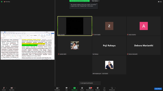Click Alfih Nadiansyah's profile photo

(109, 65)
